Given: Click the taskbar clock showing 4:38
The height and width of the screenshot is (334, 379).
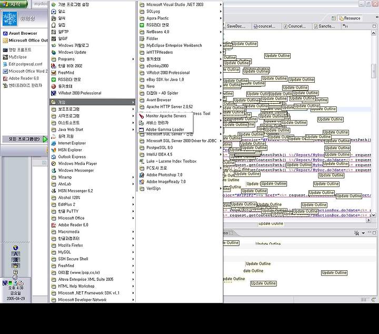Looking at the screenshot, I should tap(16, 288).
